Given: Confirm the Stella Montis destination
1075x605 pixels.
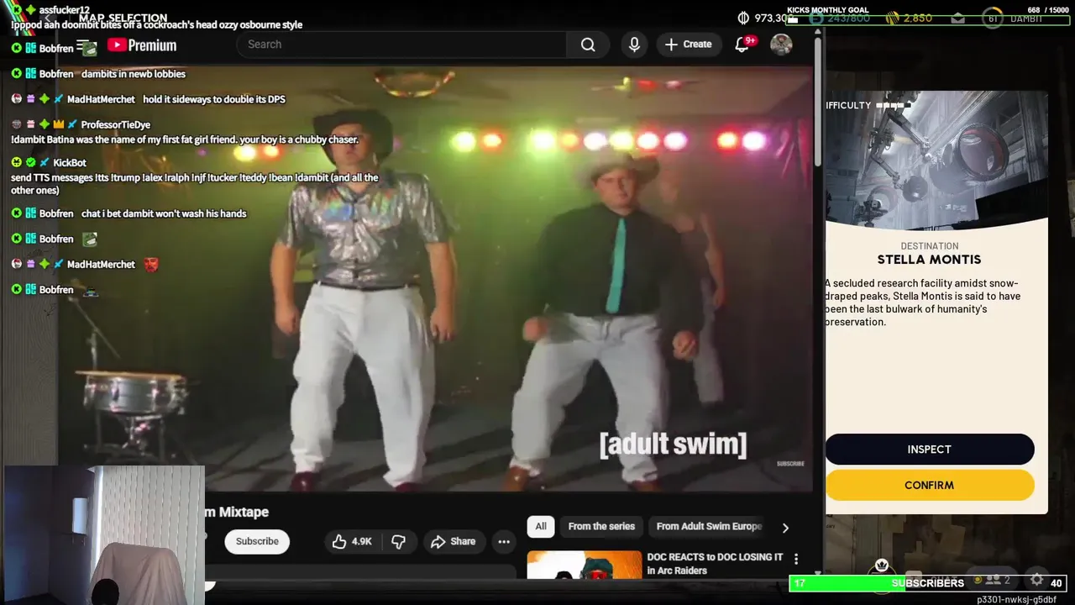Looking at the screenshot, I should click(x=929, y=485).
